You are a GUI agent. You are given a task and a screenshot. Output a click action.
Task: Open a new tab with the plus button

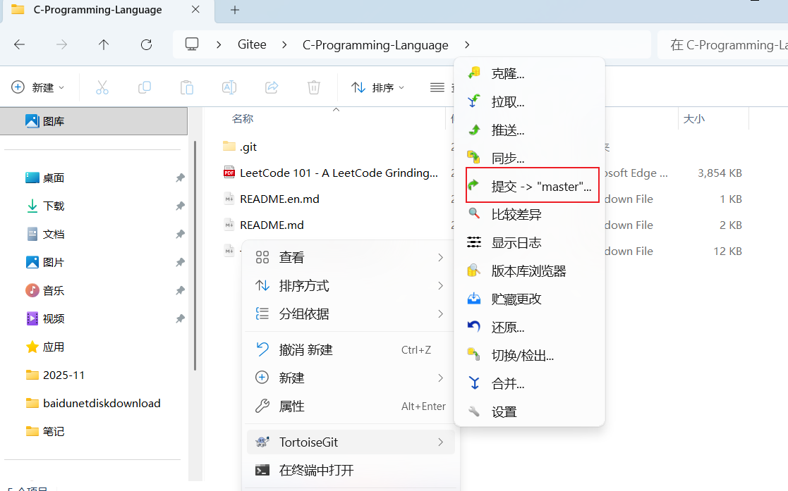(235, 10)
